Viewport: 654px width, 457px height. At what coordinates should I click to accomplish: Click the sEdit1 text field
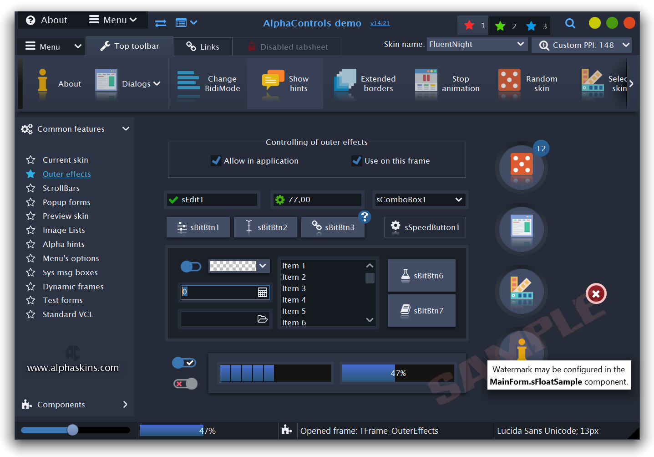212,200
